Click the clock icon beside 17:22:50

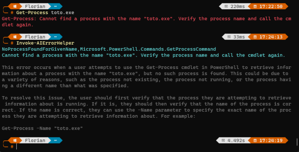pyautogui.click(x=255, y=6)
